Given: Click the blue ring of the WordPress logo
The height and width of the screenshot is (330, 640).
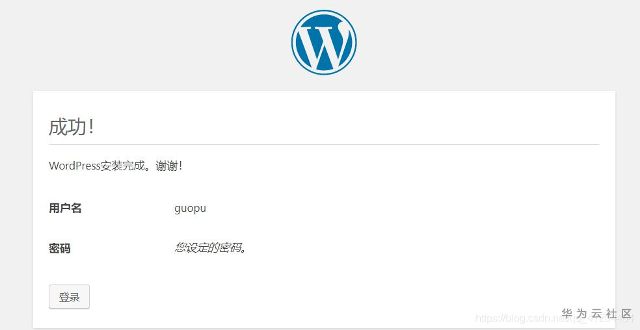Looking at the screenshot, I should (295, 42).
